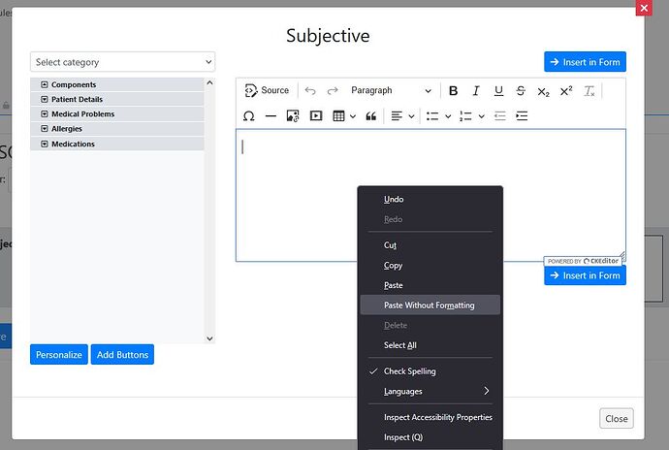
Task: Insert a horizontal line
Action: [x=271, y=116]
